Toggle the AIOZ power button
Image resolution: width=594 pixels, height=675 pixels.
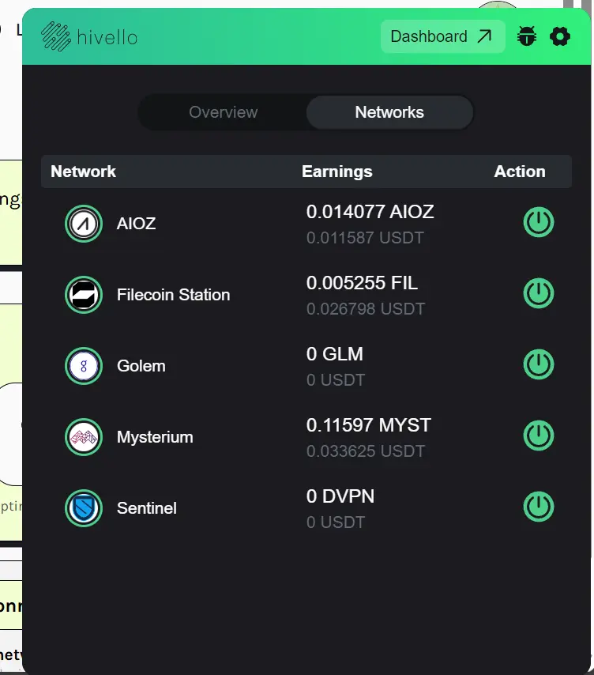[539, 222]
